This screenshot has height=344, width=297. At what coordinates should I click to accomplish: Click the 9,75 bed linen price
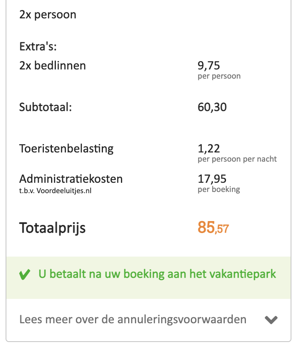[208, 65]
